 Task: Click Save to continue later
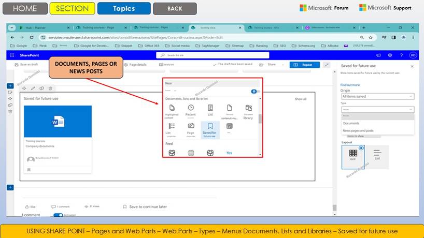click(145, 207)
